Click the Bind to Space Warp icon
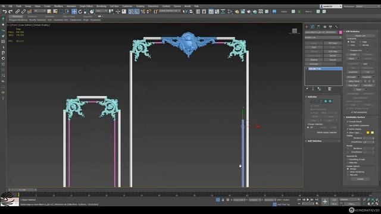 (29, 11)
